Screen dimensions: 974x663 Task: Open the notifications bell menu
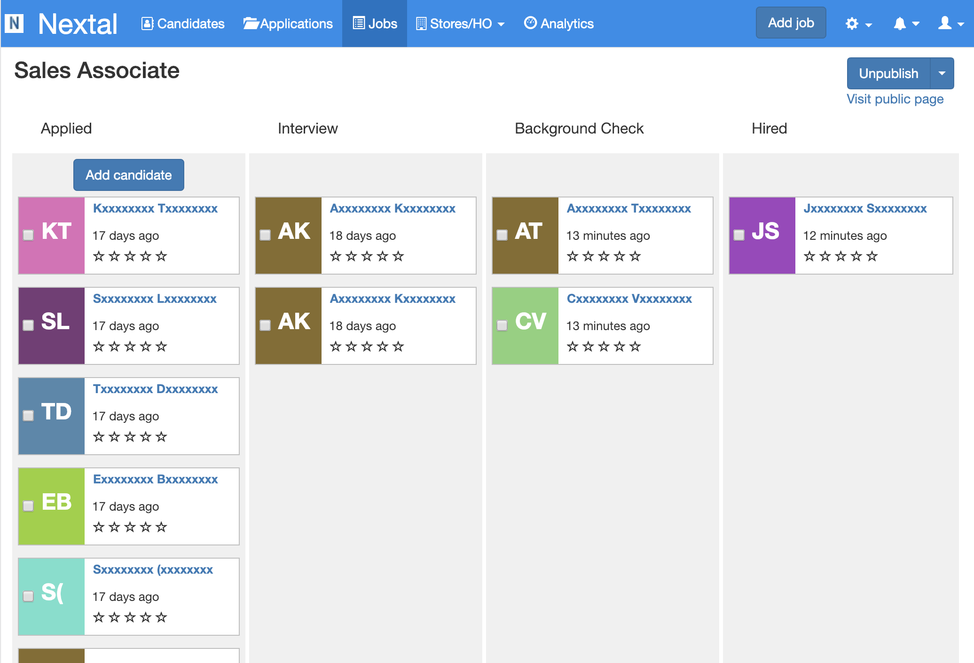click(x=906, y=24)
